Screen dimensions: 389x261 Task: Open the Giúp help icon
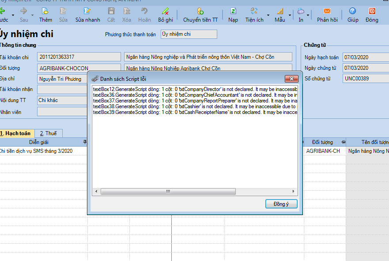coord(353,11)
